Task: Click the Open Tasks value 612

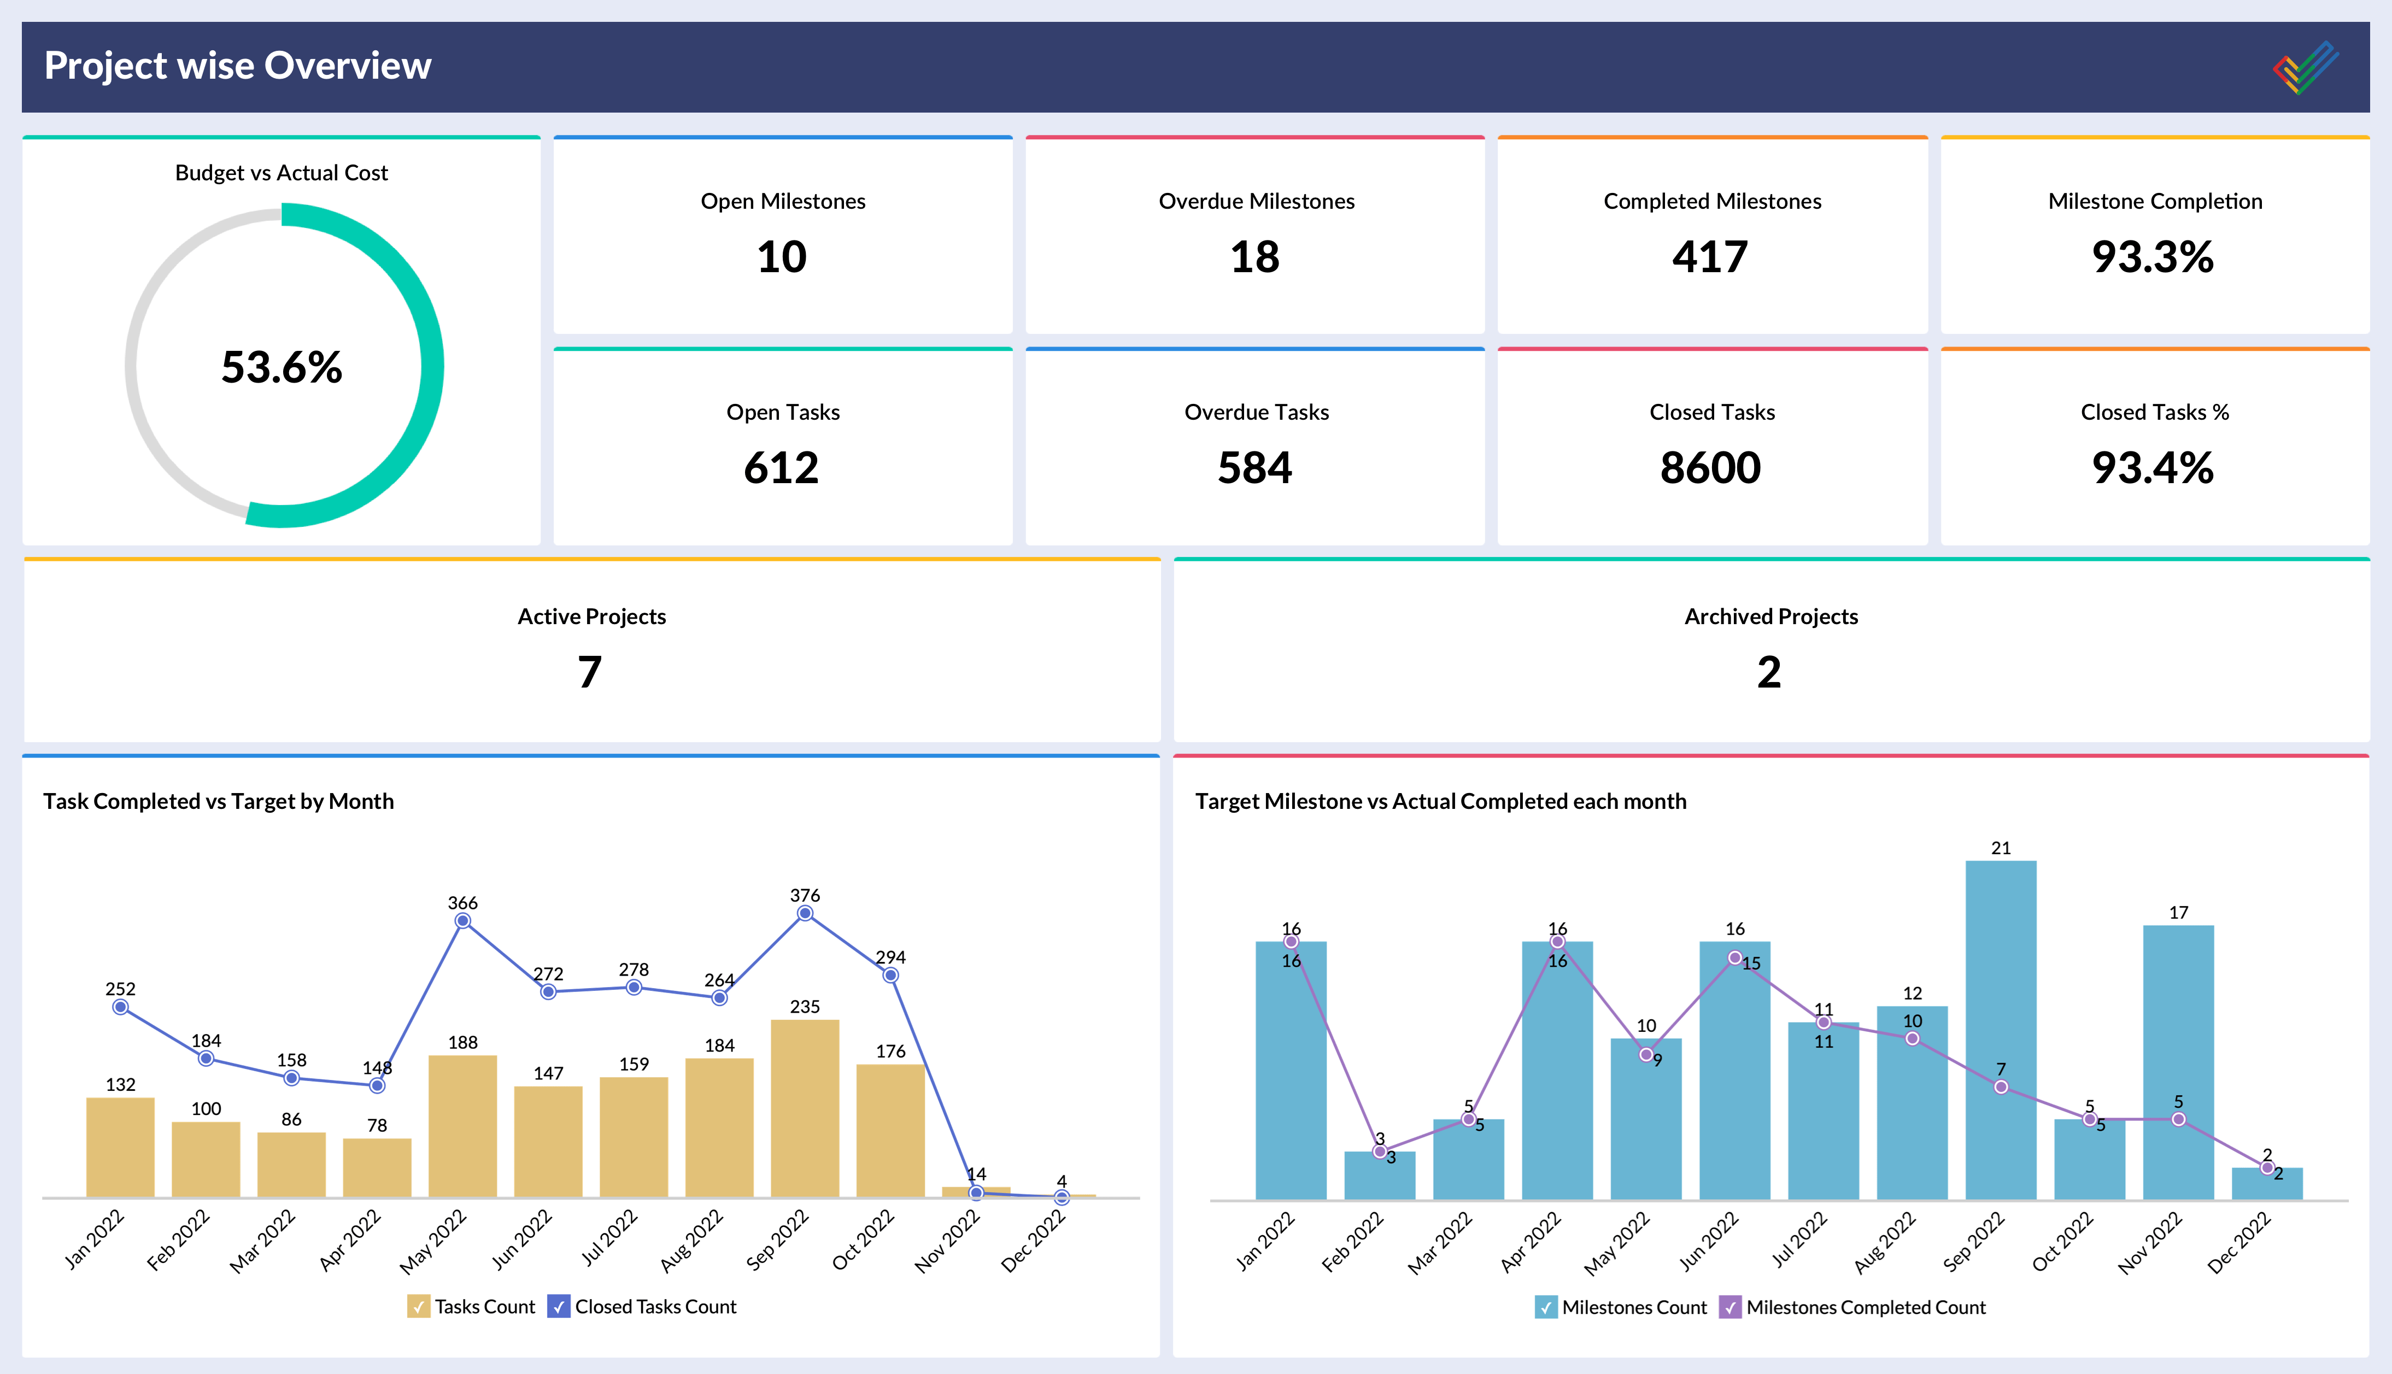Action: click(781, 468)
